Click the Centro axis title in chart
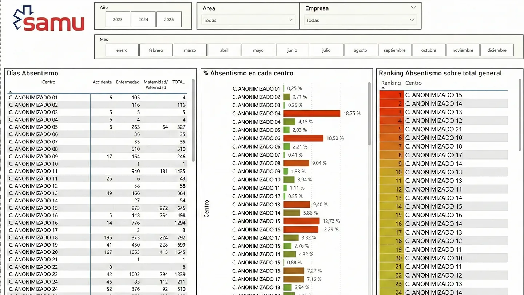The height and width of the screenshot is (295, 524). coord(206,209)
